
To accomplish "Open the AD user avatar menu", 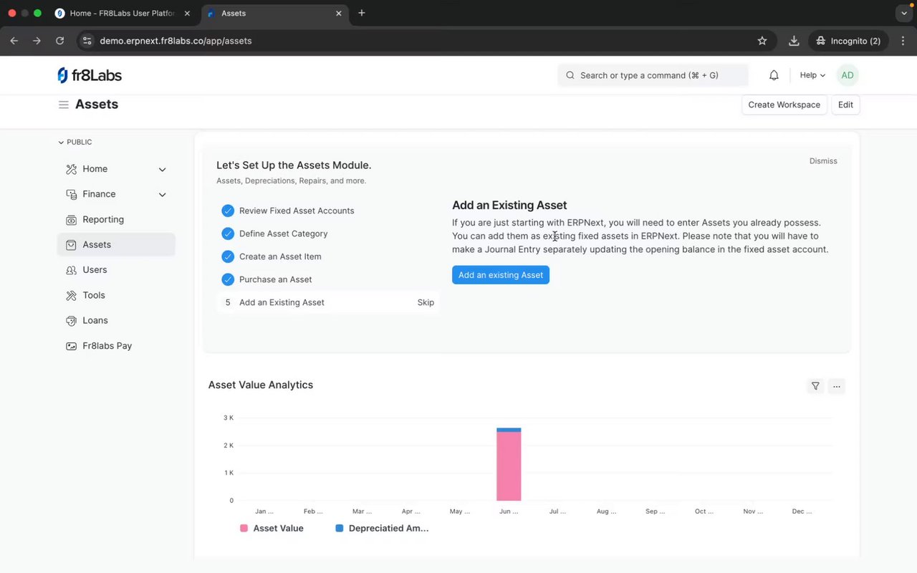I will point(848,75).
